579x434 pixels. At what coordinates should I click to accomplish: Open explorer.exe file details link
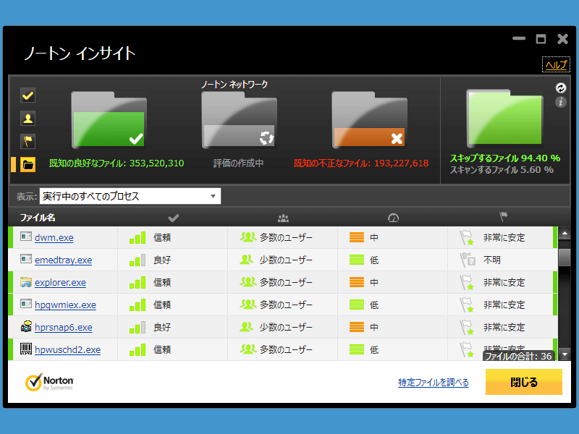pyautogui.click(x=60, y=283)
